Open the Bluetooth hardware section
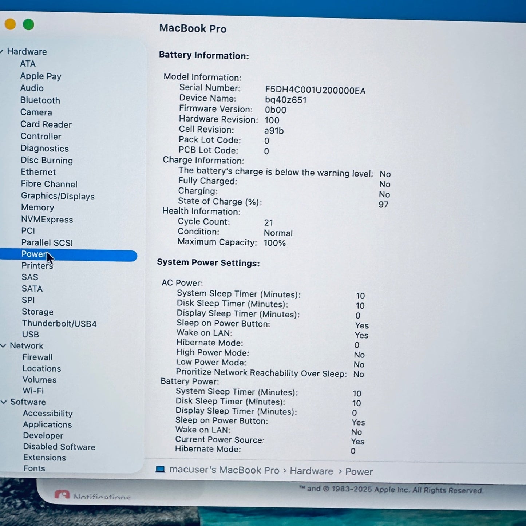The height and width of the screenshot is (526, 526). pyautogui.click(x=40, y=100)
